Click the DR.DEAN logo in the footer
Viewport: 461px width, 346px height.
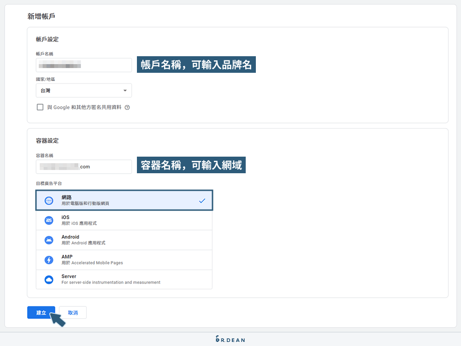pyautogui.click(x=230, y=340)
